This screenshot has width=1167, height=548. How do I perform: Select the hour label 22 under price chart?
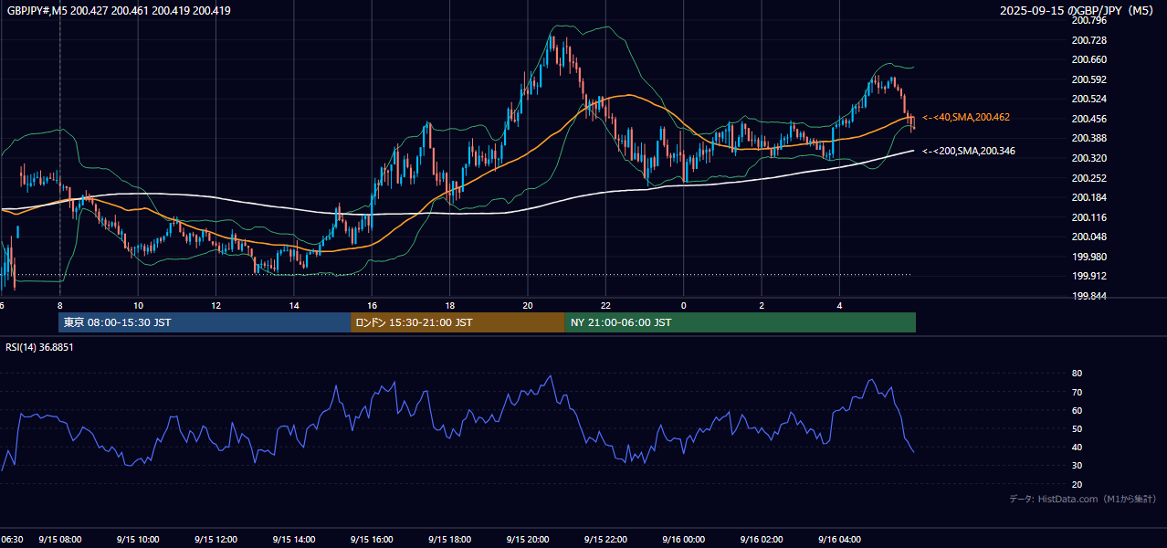[x=605, y=305]
